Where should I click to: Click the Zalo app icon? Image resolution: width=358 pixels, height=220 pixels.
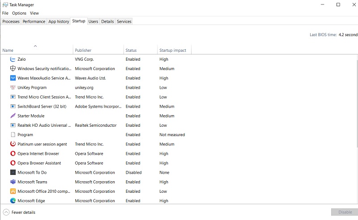13,59
